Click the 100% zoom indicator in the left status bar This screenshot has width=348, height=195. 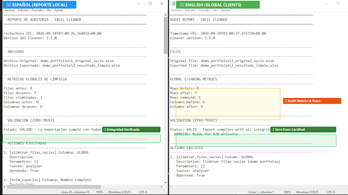click(x=99, y=192)
